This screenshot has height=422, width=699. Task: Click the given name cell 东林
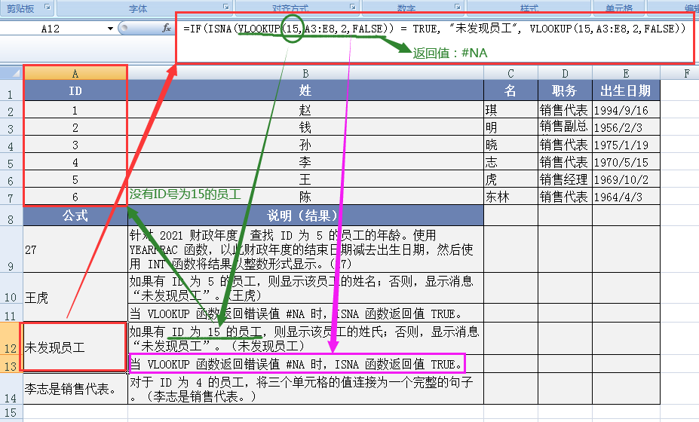510,197
